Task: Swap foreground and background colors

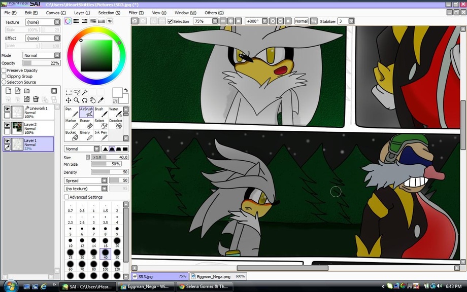Action: pos(126,90)
